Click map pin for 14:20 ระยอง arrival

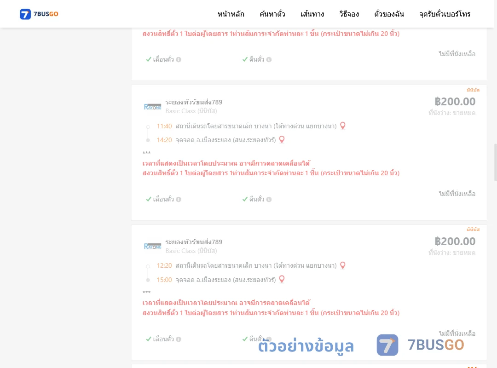coord(282,139)
